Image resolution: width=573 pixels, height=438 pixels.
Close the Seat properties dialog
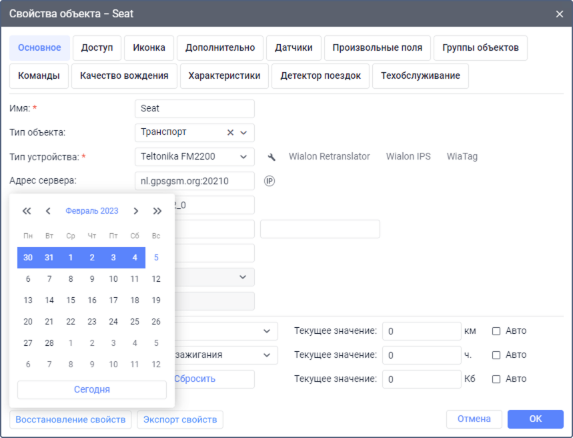coord(559,13)
